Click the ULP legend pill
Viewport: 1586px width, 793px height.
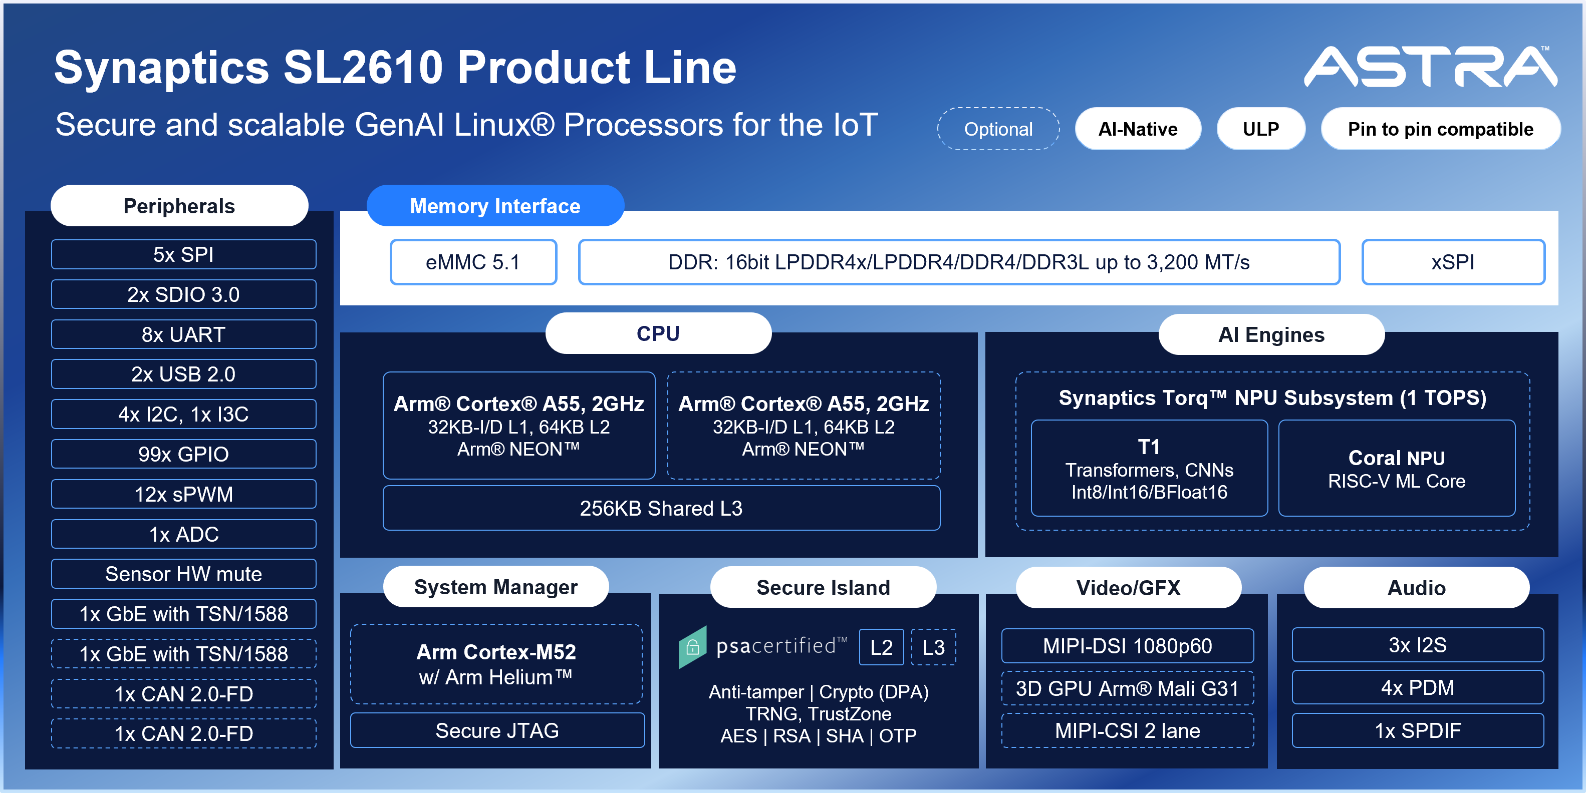(x=1260, y=129)
